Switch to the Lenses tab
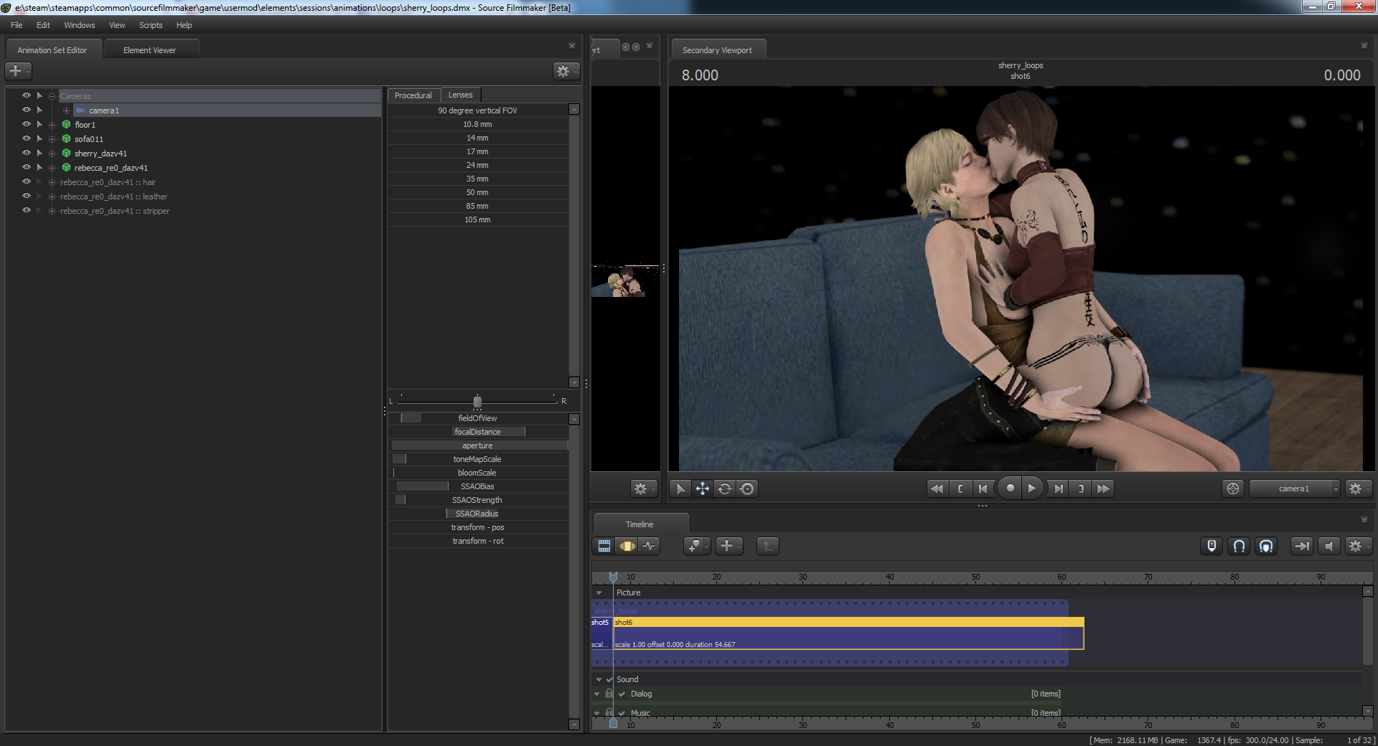Screen dimensions: 1378x746 [x=461, y=95]
